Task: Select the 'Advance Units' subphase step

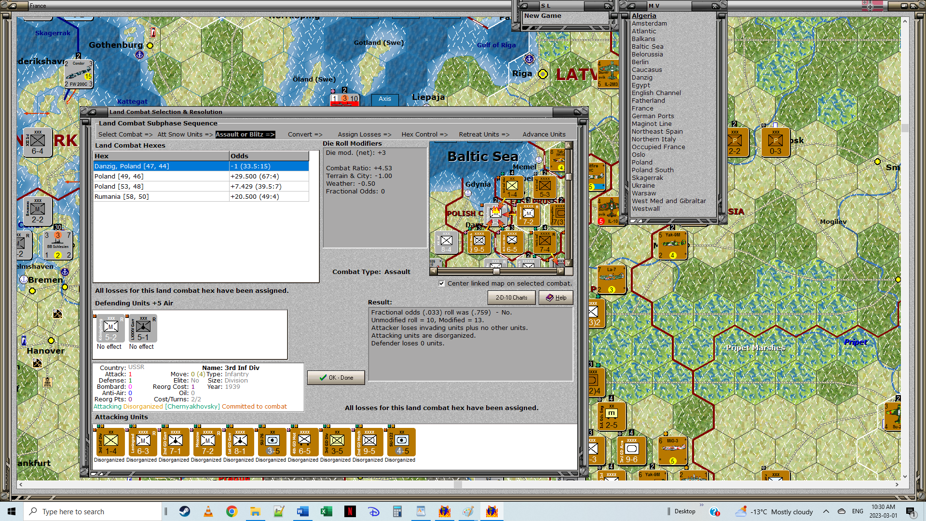Action: (544, 135)
